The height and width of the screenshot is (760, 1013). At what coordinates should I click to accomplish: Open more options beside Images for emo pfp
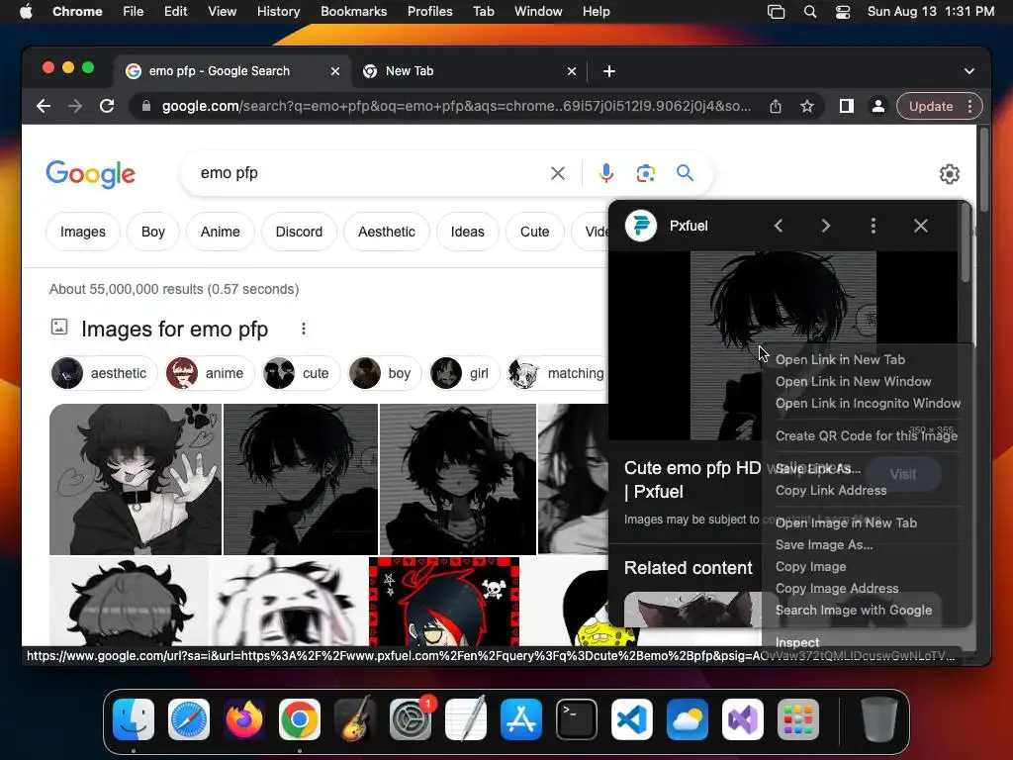[x=303, y=329]
